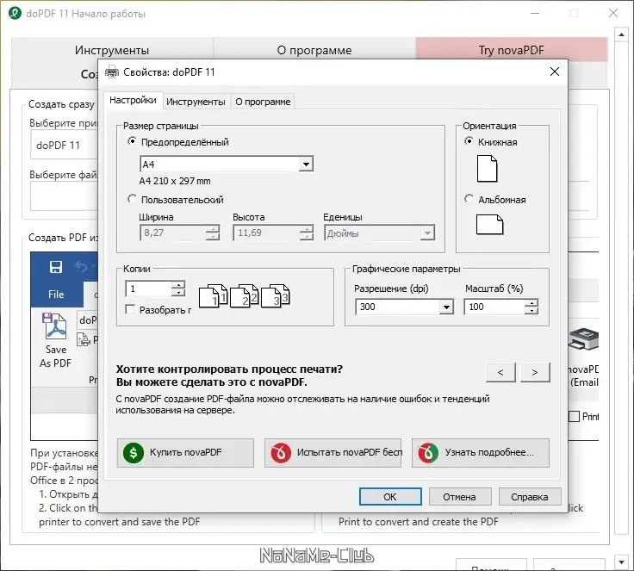This screenshot has height=571, width=634.
Task: Open О программе tab in dialog
Action: tap(263, 102)
